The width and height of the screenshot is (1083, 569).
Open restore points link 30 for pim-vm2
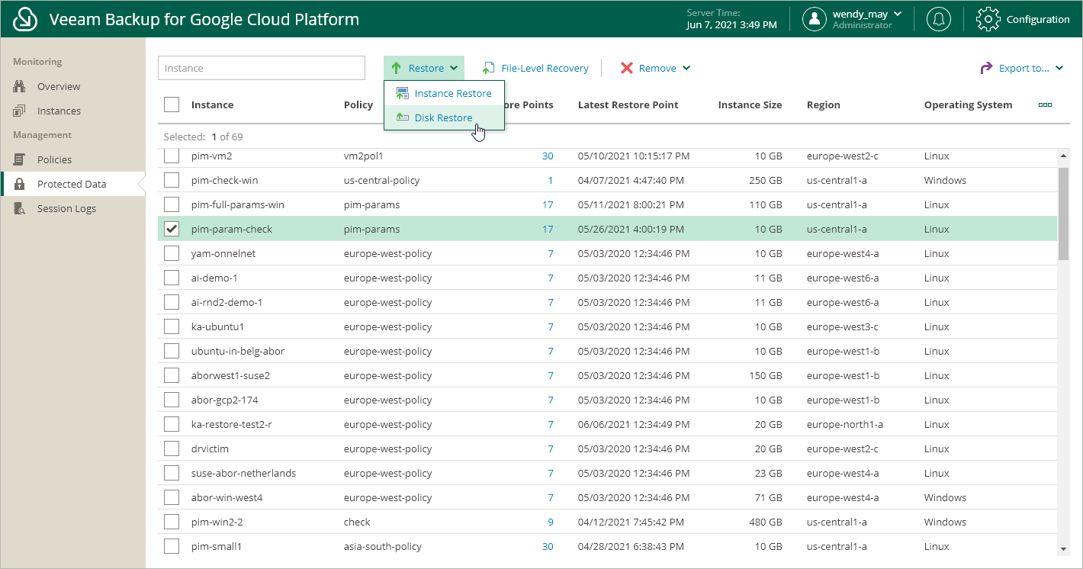tap(548, 156)
